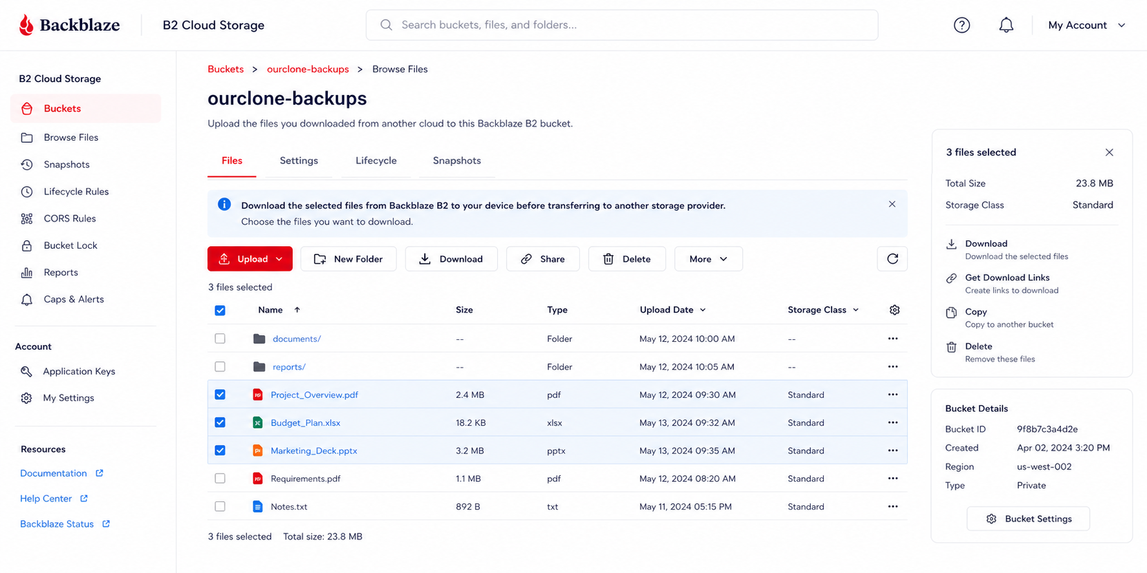This screenshot has height=573, width=1147.
Task: Toggle the select-all header checkbox
Action: [220, 311]
